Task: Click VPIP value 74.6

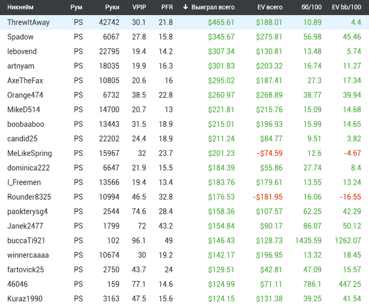Action: coord(139,212)
